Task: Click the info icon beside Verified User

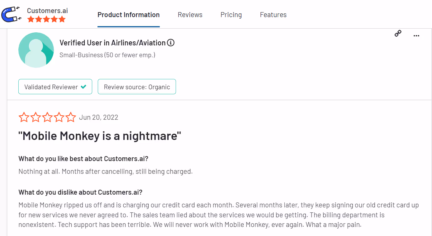Action: click(171, 43)
